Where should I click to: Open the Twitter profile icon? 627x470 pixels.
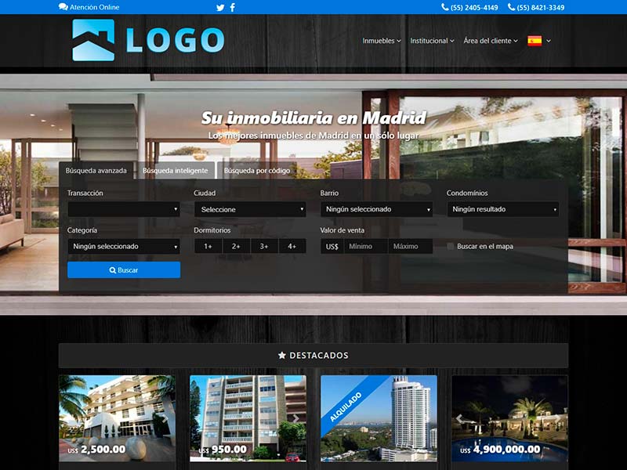220,8
